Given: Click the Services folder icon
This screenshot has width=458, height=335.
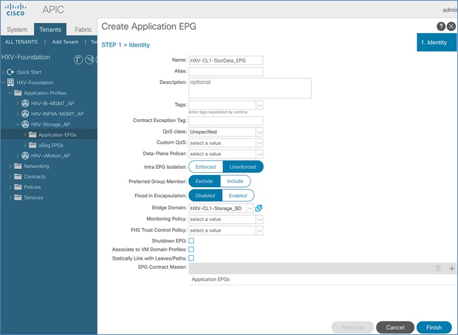Looking at the screenshot, I should 18,197.
